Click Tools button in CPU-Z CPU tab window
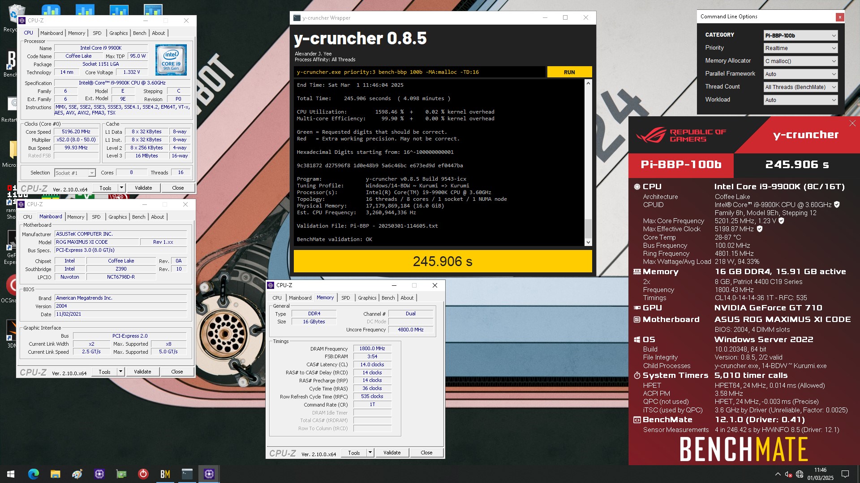This screenshot has width=860, height=483. pyautogui.click(x=105, y=188)
